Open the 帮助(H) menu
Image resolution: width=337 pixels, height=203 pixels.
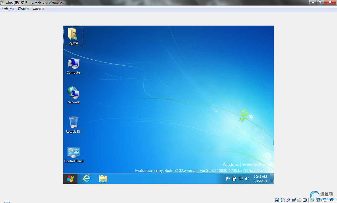(38, 9)
